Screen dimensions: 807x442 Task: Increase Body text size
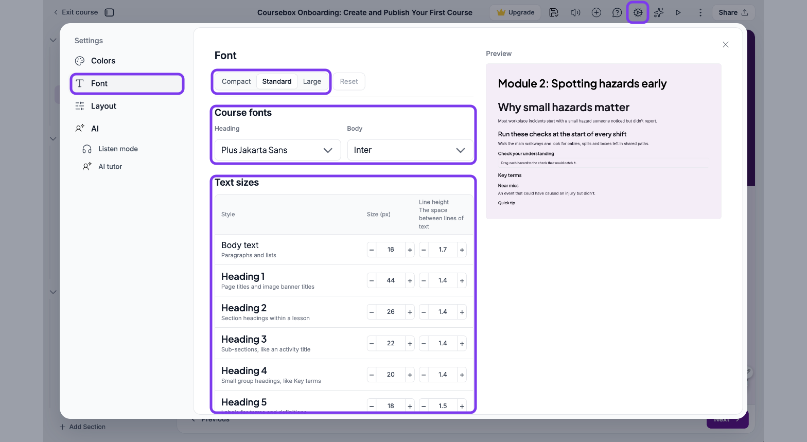click(x=410, y=250)
